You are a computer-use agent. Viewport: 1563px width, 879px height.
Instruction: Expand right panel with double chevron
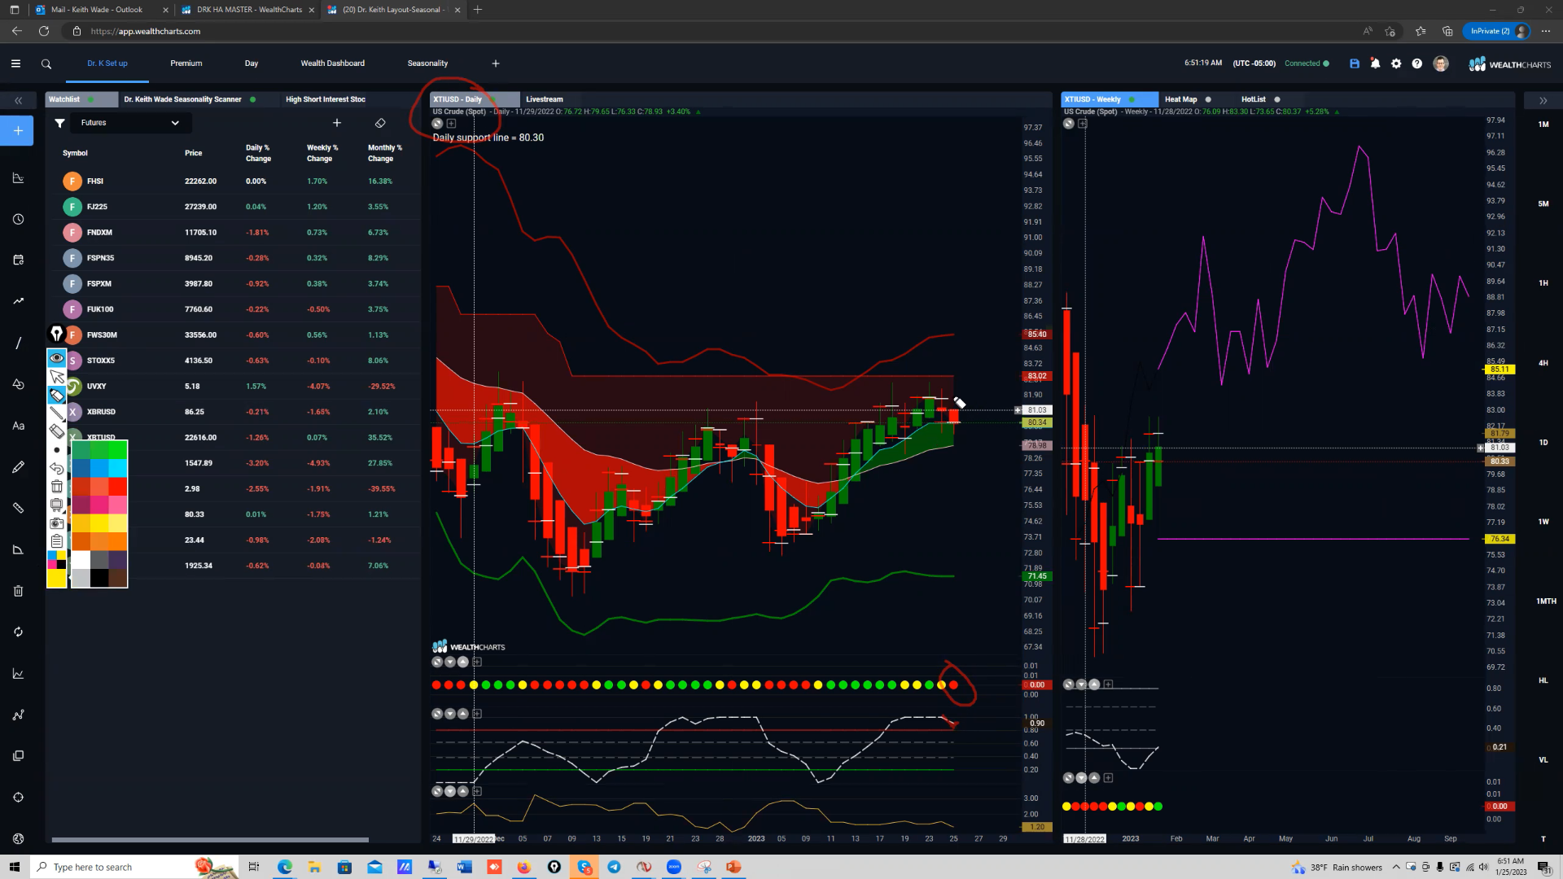pos(1543,101)
